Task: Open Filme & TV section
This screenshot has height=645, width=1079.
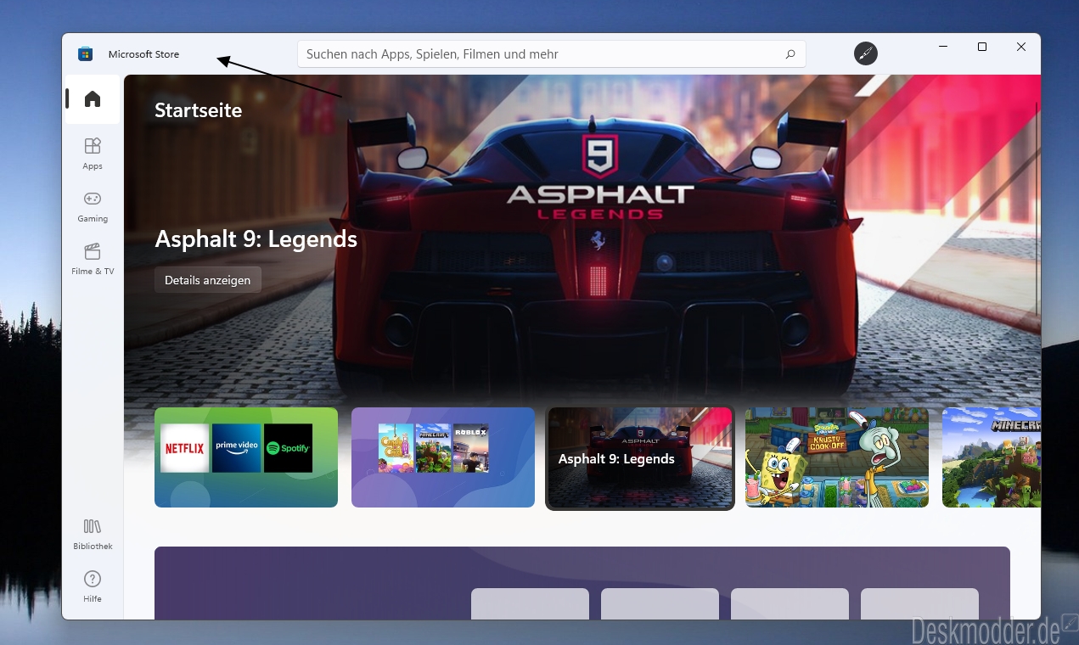Action: [x=93, y=259]
